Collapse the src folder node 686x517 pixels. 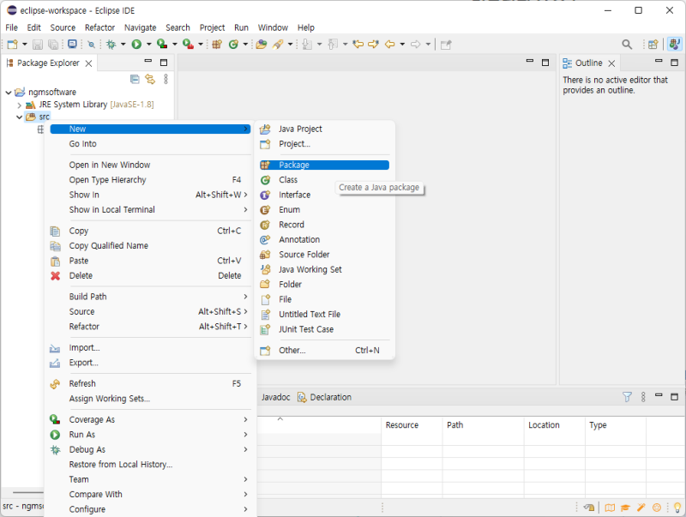19,117
